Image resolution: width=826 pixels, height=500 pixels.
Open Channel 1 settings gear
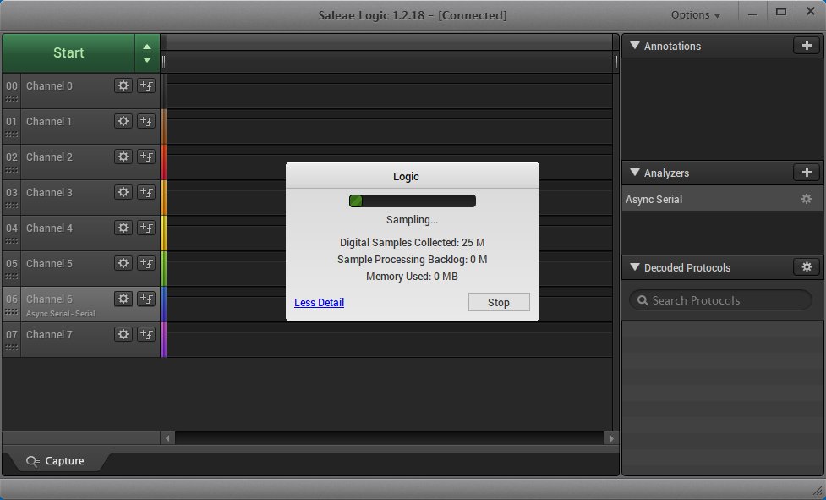(x=123, y=121)
